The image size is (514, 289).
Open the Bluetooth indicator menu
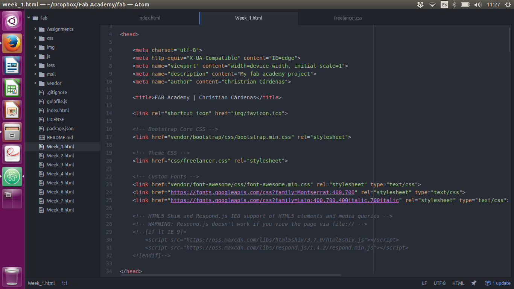point(454,5)
